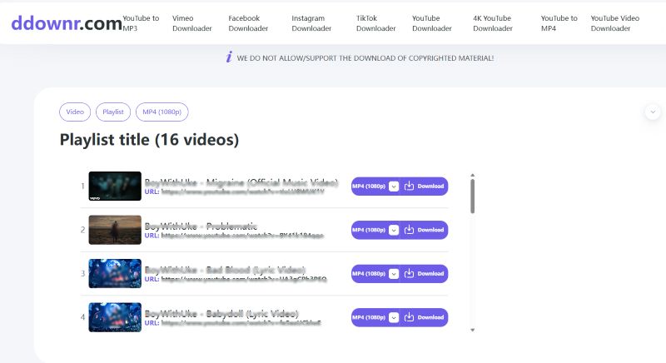Open the YouTube to MP3 page
This screenshot has height=363, width=666.
(141, 23)
